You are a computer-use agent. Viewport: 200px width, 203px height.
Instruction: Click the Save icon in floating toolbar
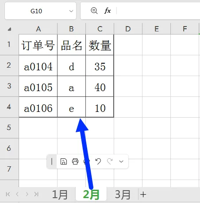pyautogui.click(x=64, y=161)
